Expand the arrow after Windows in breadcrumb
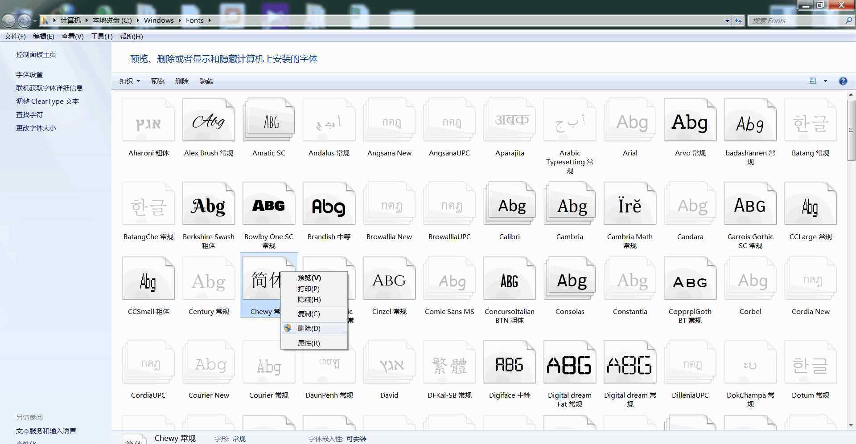 pyautogui.click(x=180, y=20)
